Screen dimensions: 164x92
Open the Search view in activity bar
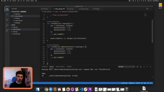coord(7,15)
